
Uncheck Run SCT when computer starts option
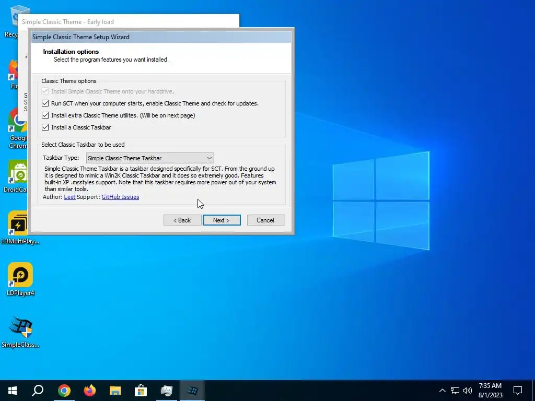pyautogui.click(x=45, y=103)
